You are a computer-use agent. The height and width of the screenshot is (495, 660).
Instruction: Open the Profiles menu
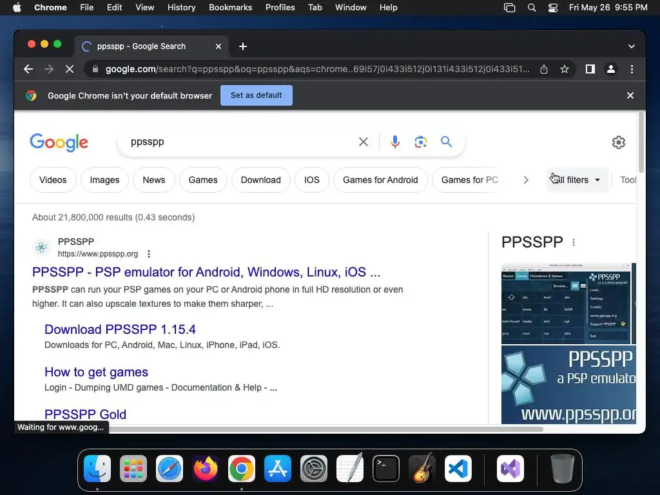[280, 8]
